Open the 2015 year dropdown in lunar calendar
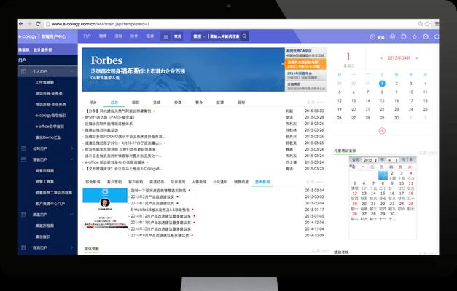457x291 pixels. pyautogui.click(x=370, y=160)
